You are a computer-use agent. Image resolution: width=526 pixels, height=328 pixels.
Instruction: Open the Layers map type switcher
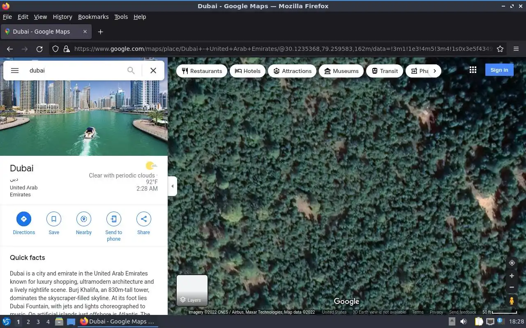192,290
